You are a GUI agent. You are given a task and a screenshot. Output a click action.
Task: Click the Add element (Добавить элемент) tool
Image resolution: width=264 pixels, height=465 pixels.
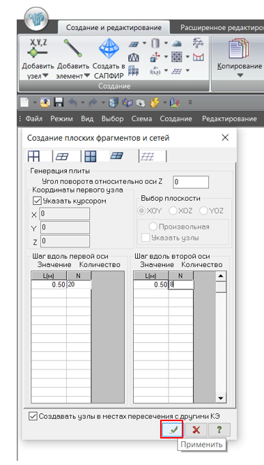[x=73, y=59]
